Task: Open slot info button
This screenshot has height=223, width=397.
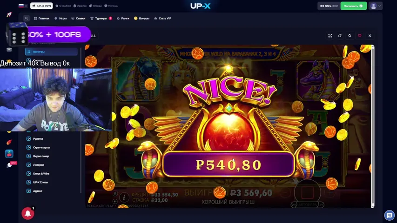Action: click(x=124, y=197)
